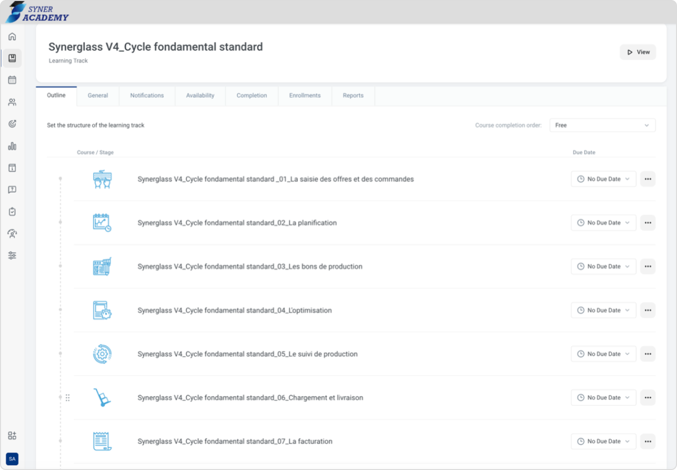Image resolution: width=677 pixels, height=470 pixels.
Task: Switch to the Availability tab
Action: (x=200, y=96)
